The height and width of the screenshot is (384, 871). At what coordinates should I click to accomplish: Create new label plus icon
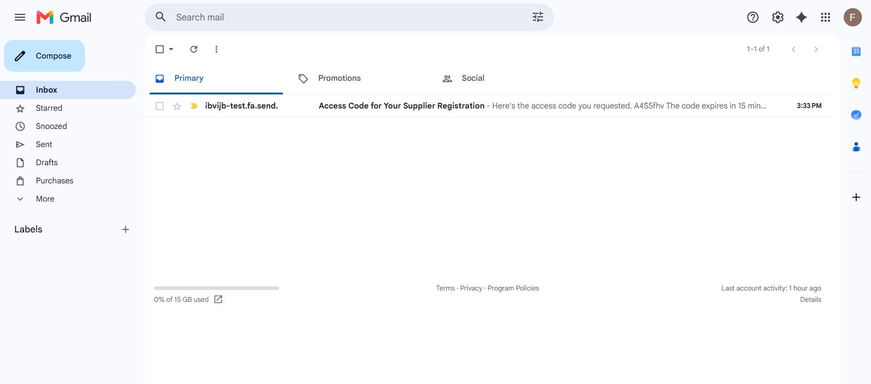(x=125, y=230)
